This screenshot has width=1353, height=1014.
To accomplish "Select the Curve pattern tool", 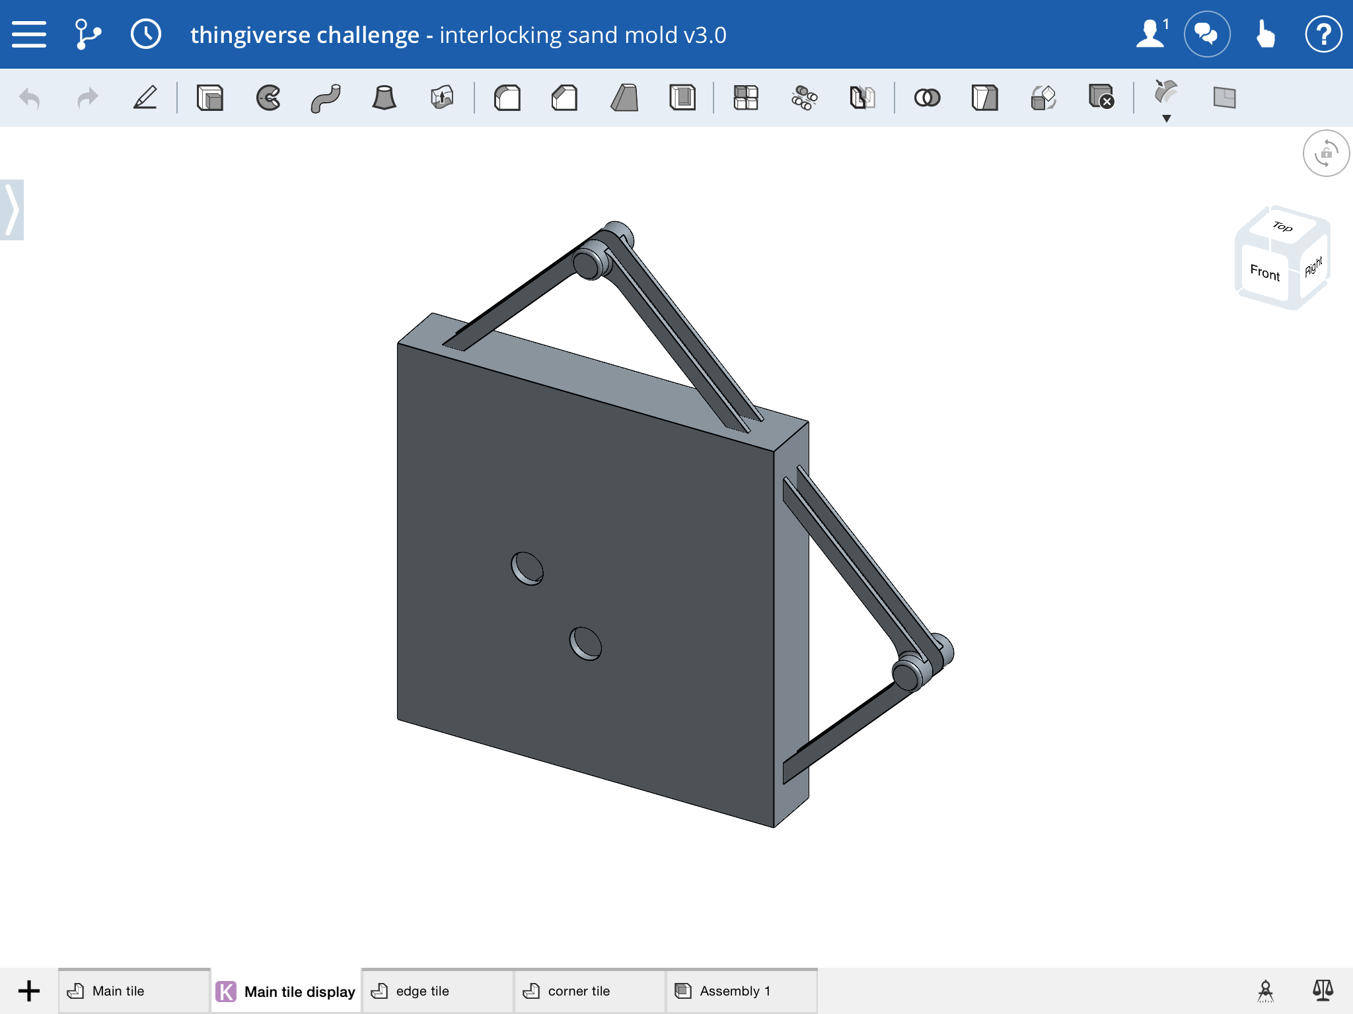I will click(x=804, y=98).
